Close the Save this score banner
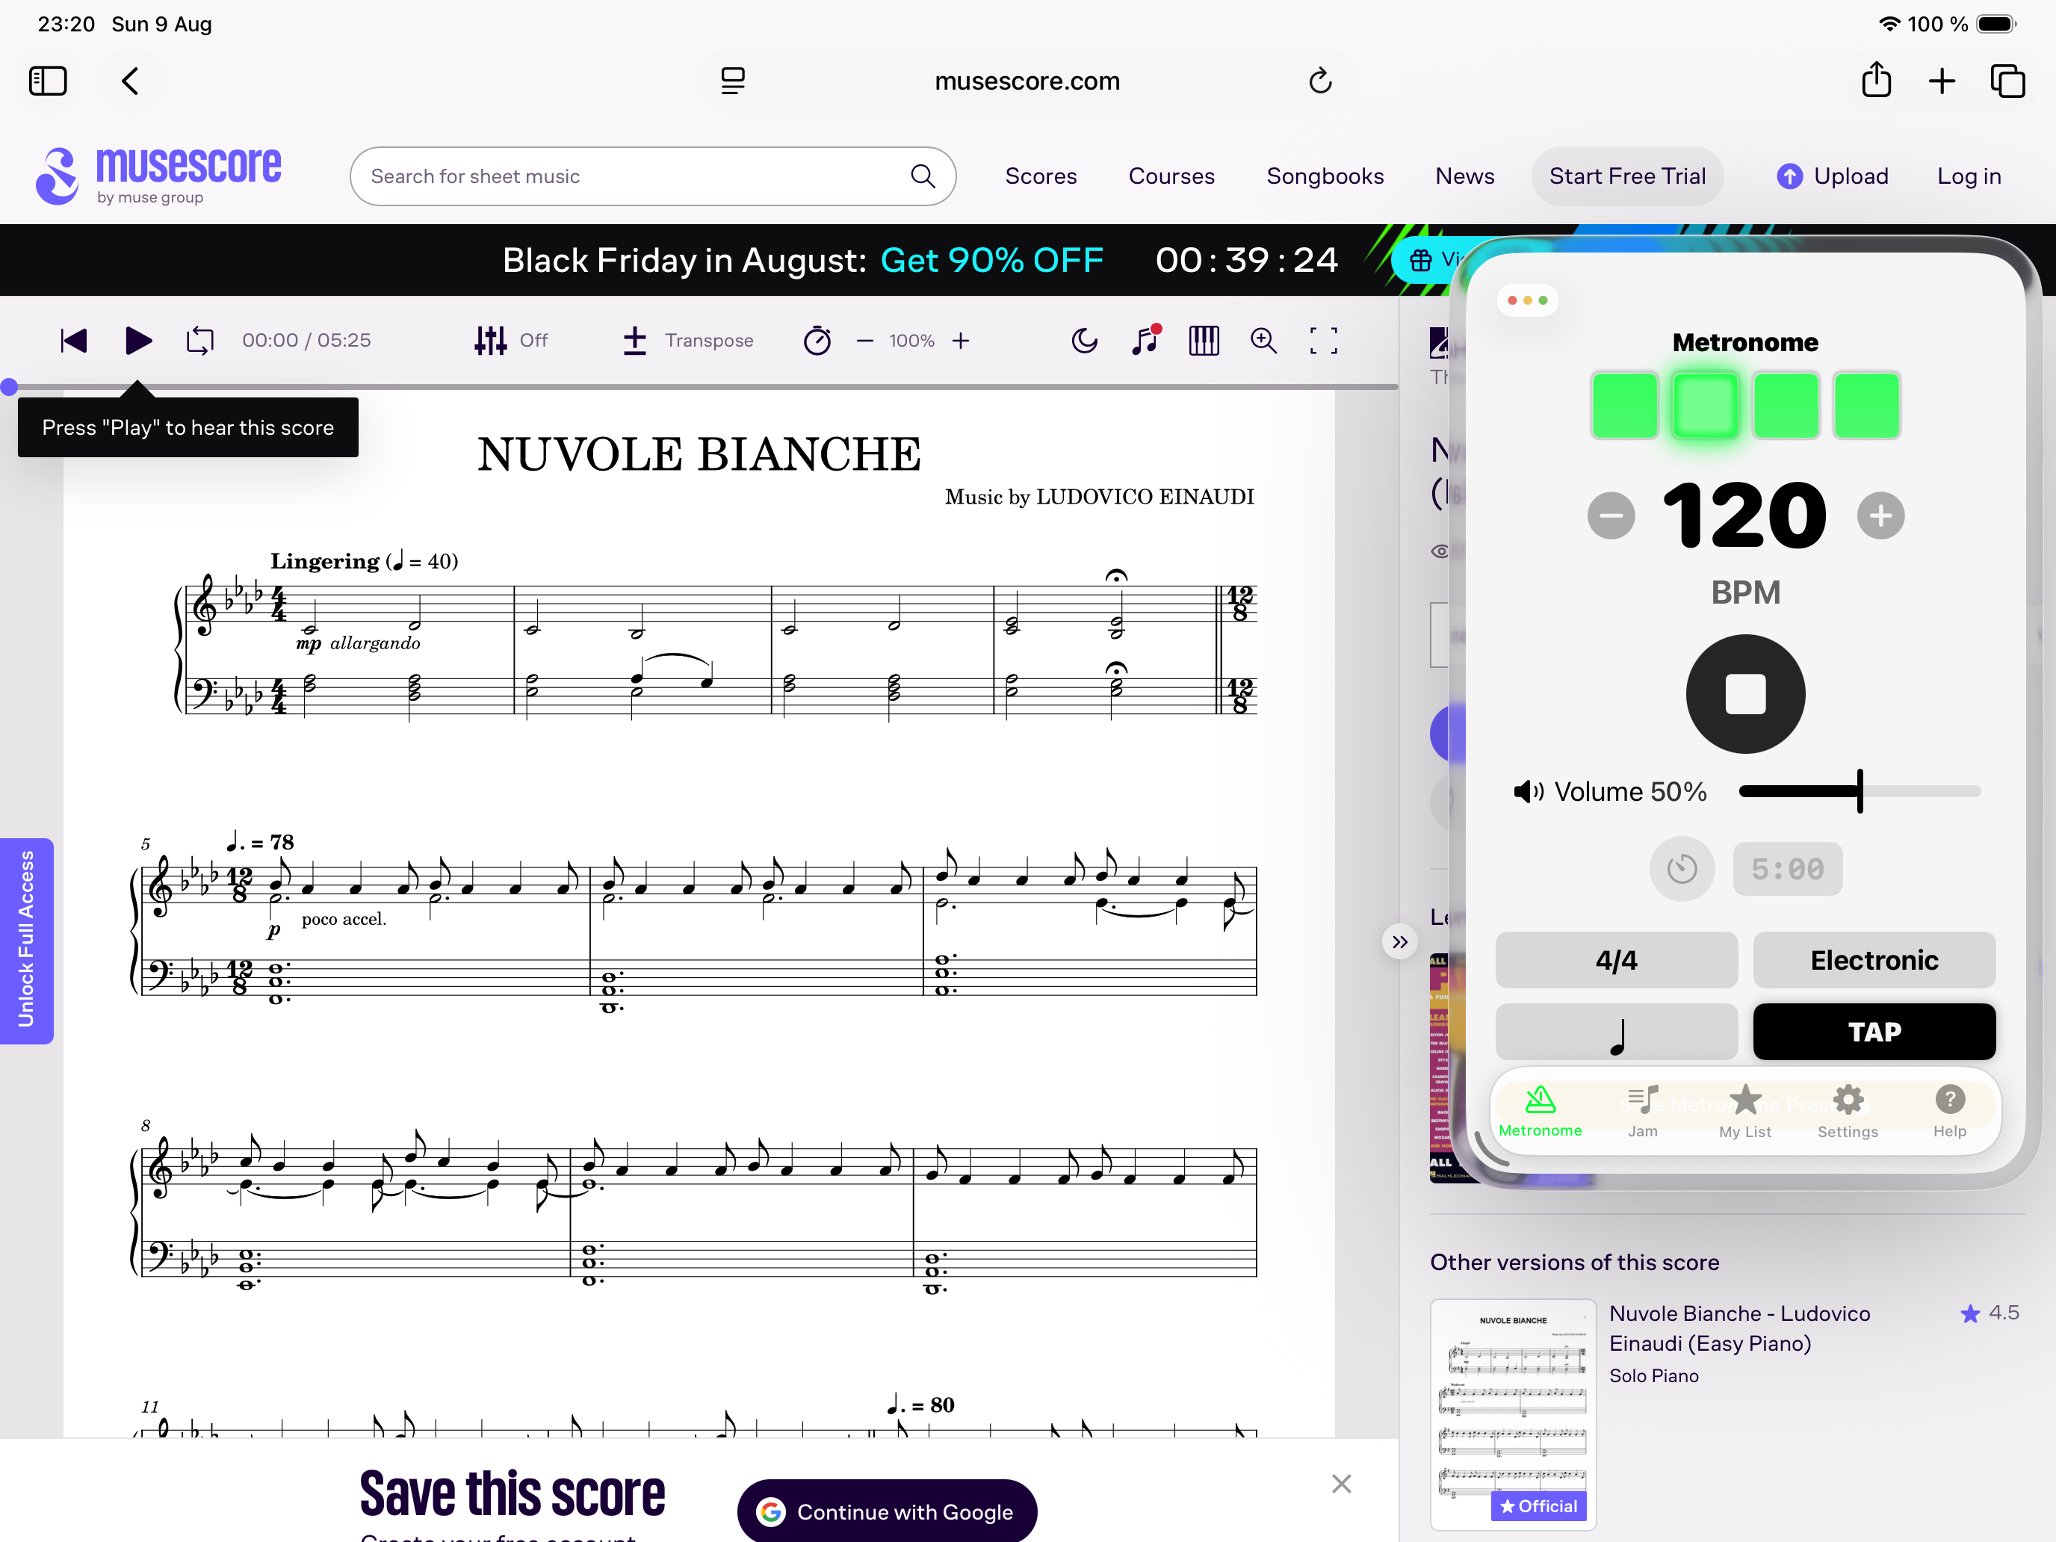The image size is (2056, 1542). [1341, 1484]
